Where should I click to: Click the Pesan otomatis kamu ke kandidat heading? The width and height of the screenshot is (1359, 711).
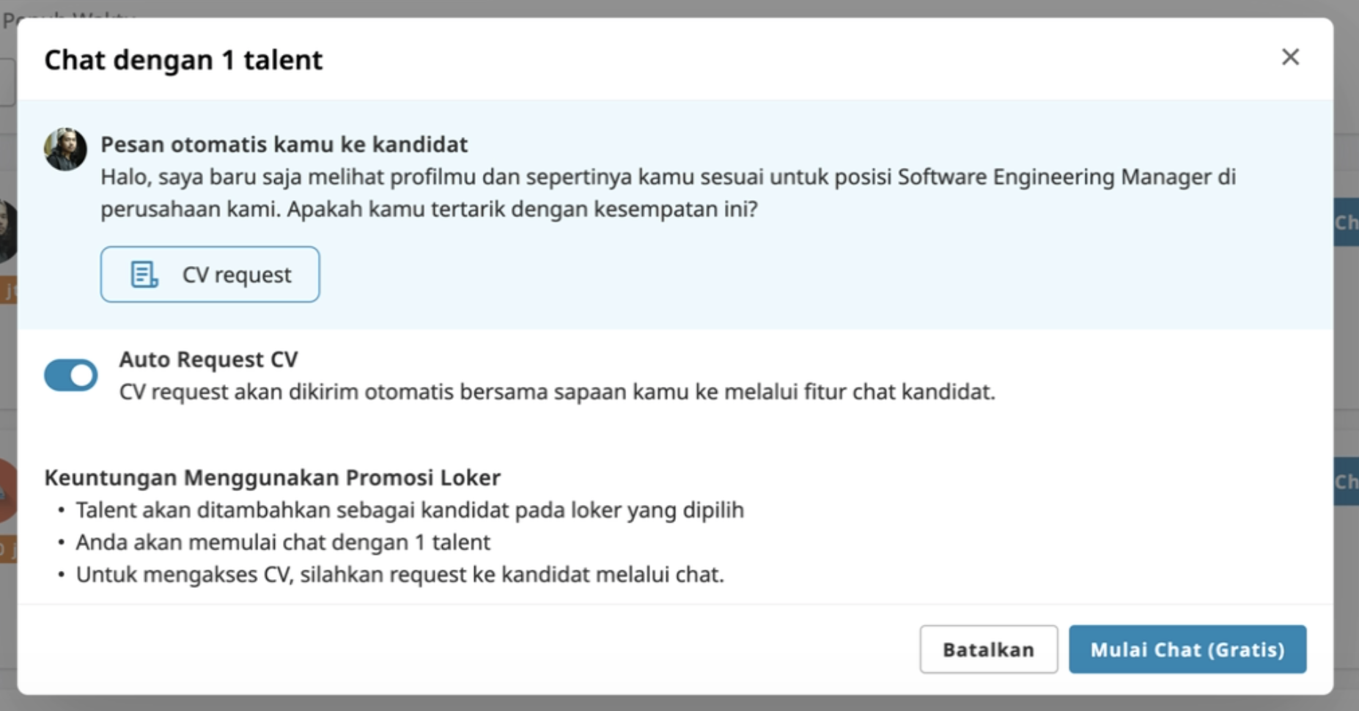(x=284, y=144)
